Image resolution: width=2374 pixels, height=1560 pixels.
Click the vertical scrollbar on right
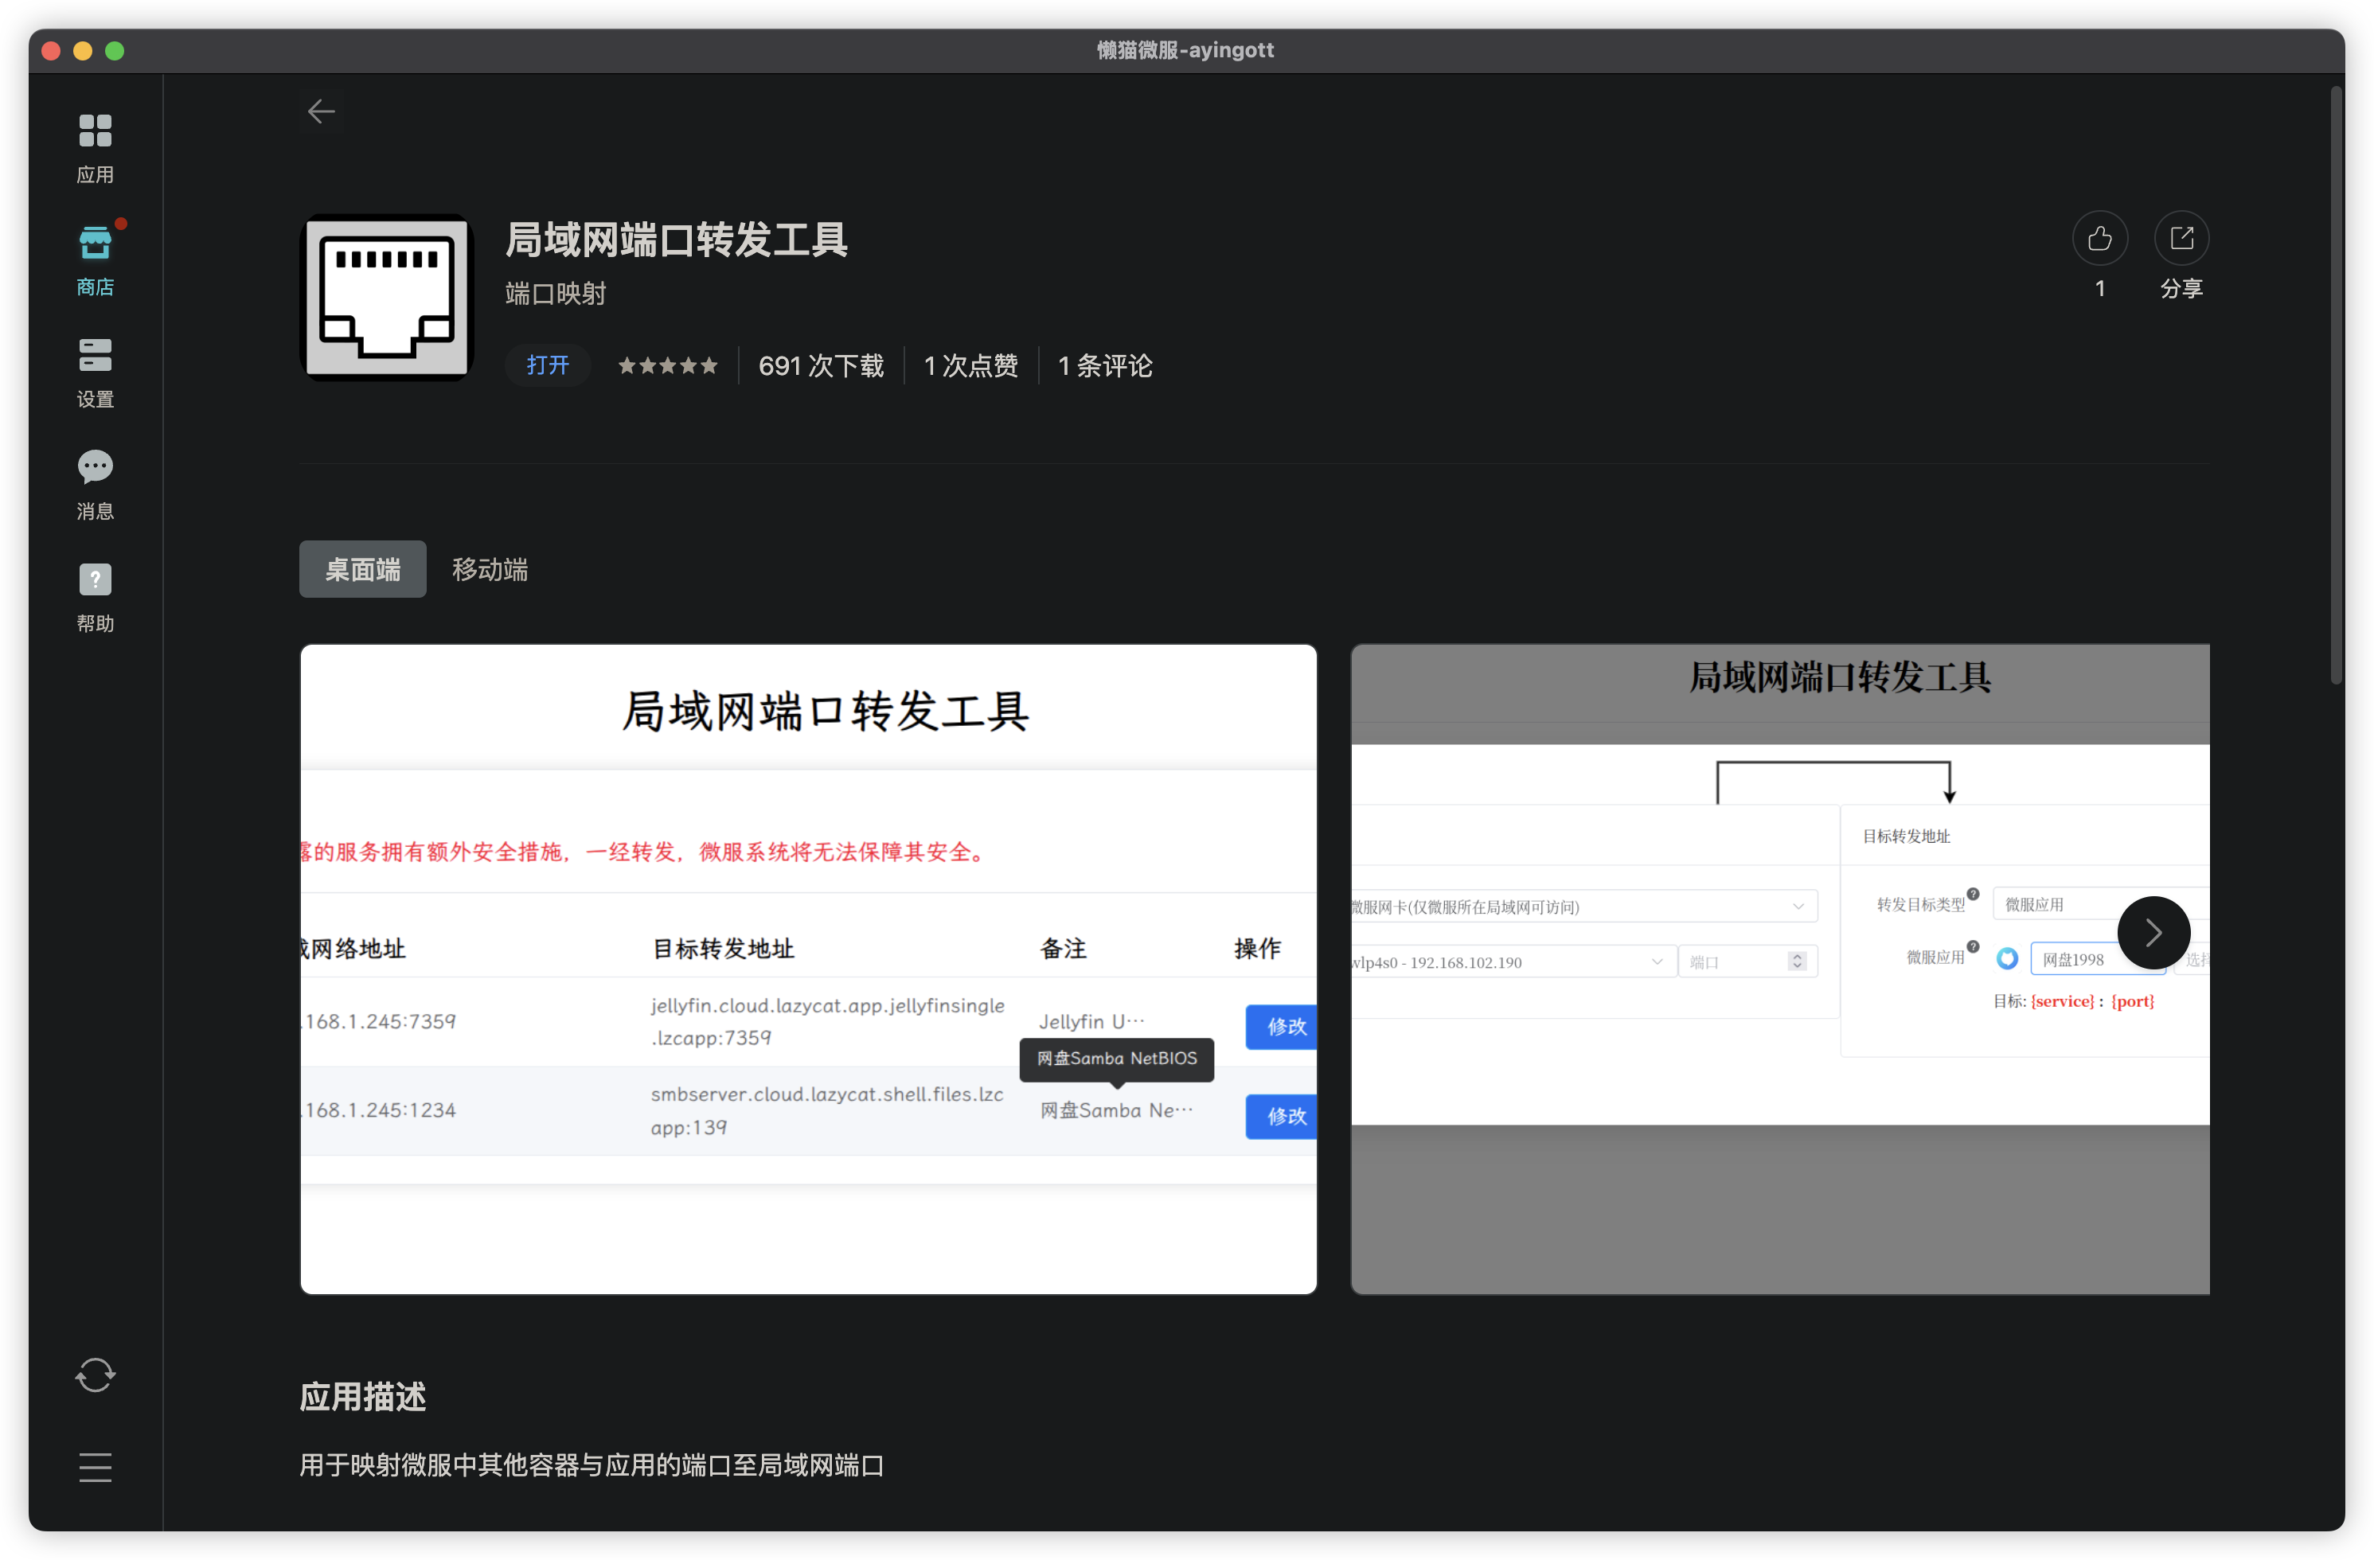(2336, 385)
